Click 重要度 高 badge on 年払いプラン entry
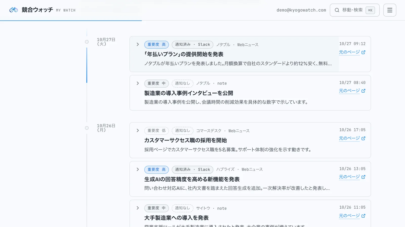The image size is (405, 227). click(x=156, y=44)
